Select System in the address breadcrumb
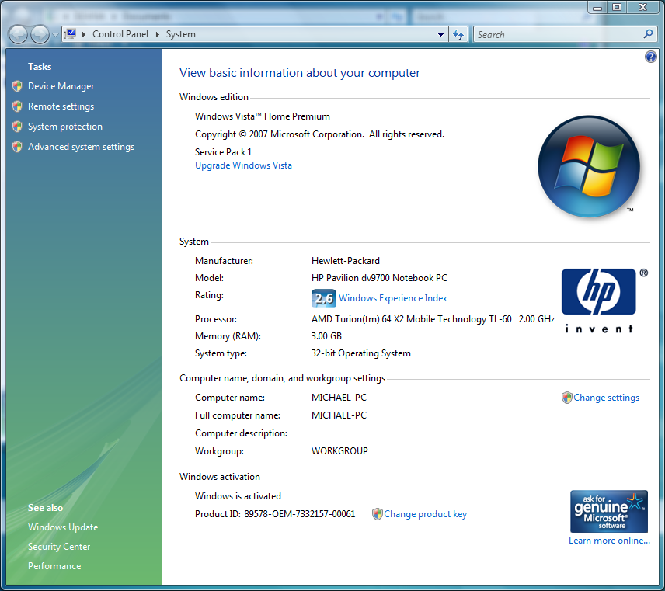This screenshot has width=665, height=591. click(x=181, y=34)
